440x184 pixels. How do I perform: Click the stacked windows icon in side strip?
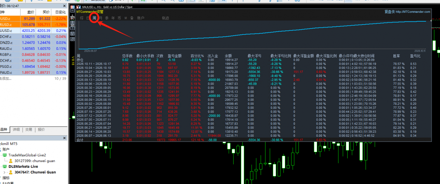(73, 38)
